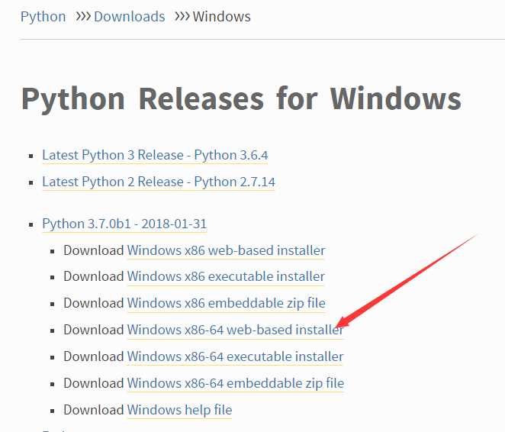Download Windows x86 web-based installer
The width and height of the screenshot is (505, 432).
click(x=226, y=250)
